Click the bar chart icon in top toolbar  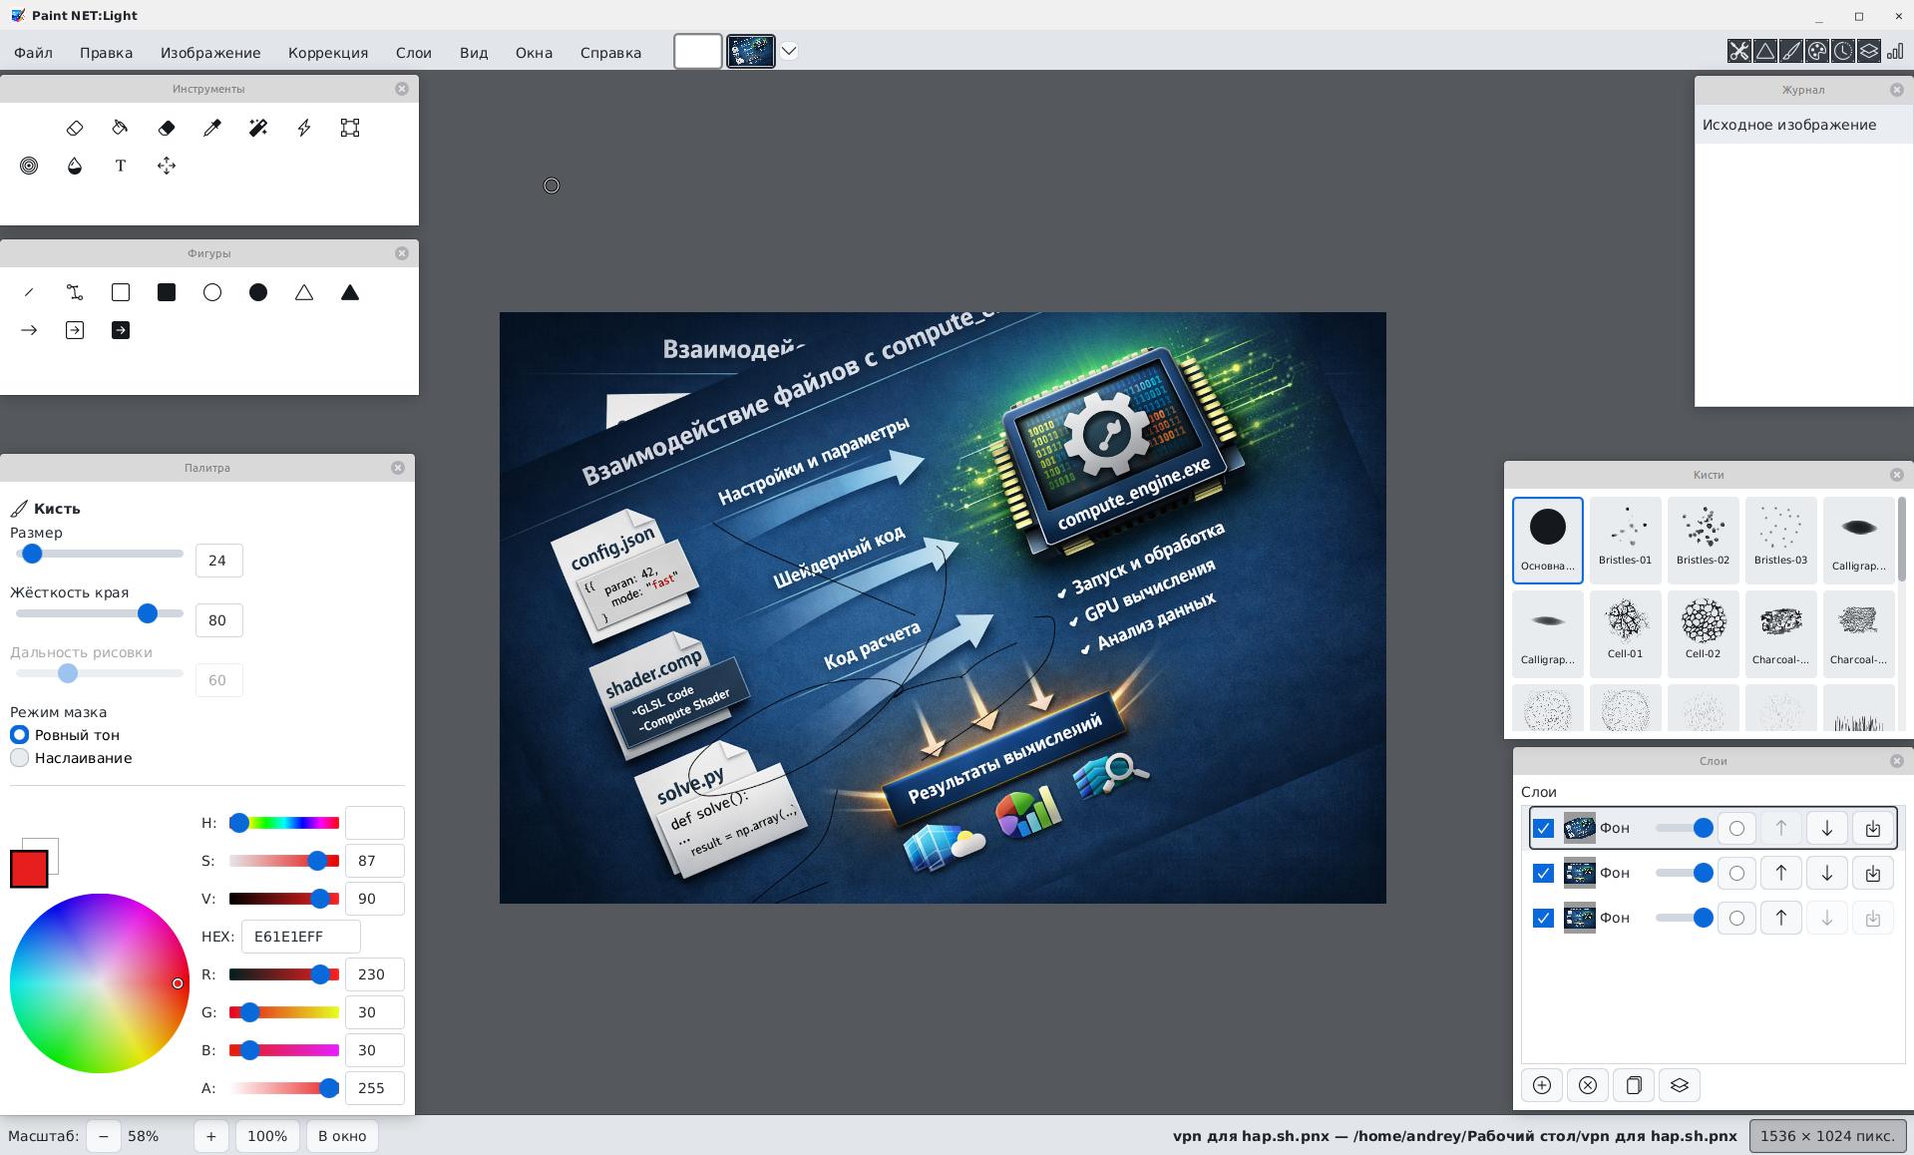1895,51
